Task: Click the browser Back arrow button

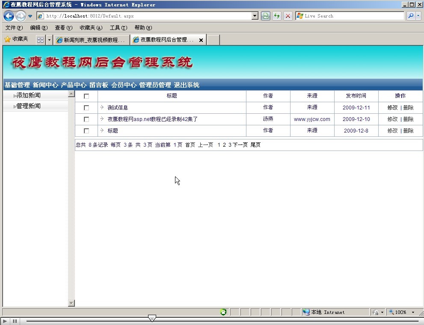Action: (x=9, y=16)
